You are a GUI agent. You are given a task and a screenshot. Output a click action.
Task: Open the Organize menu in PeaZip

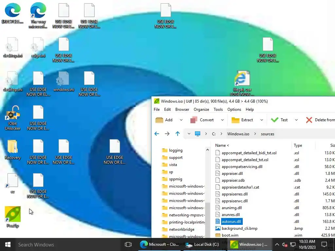(x=201, y=109)
